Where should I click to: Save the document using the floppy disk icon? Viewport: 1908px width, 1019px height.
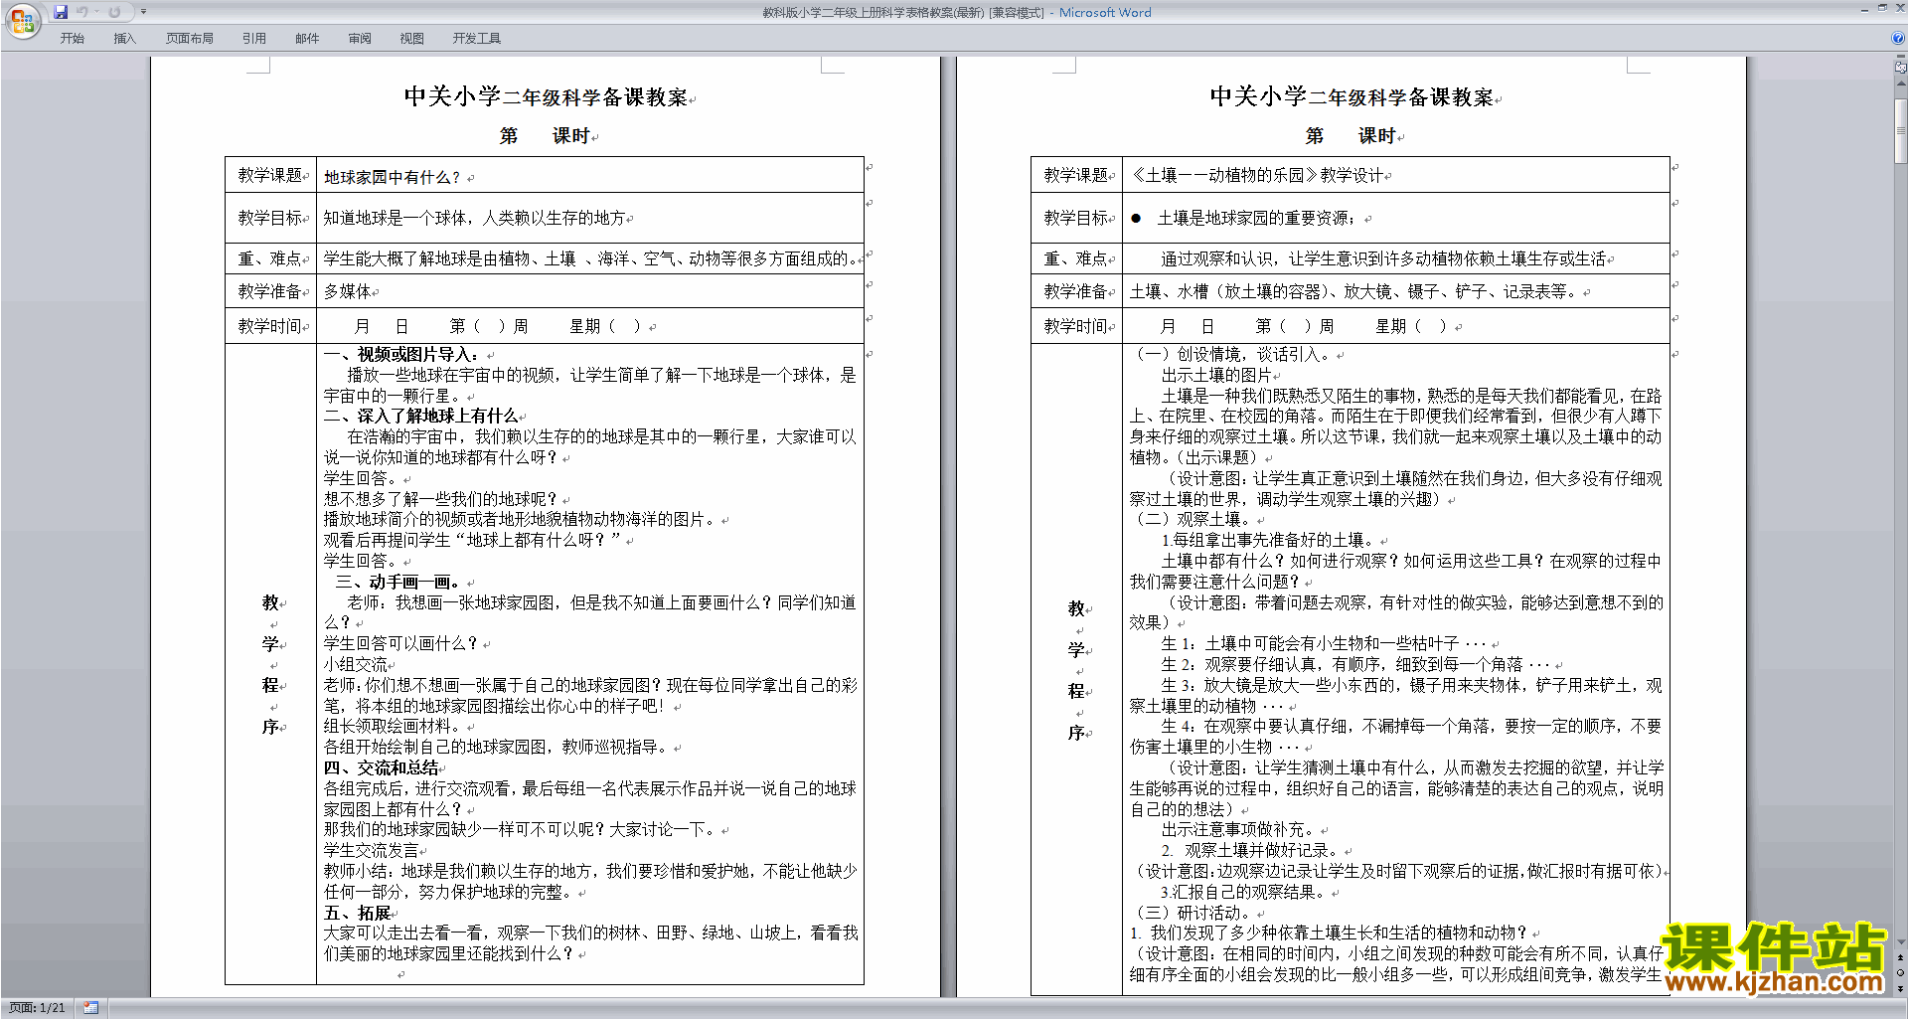(x=61, y=12)
